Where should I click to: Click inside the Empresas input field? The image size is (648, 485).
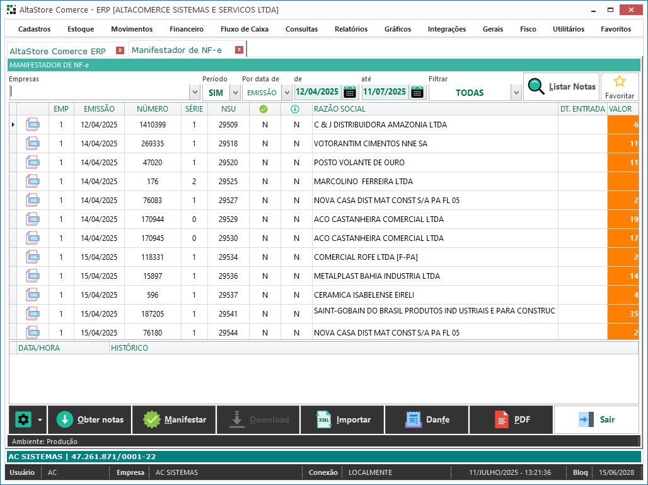(99, 92)
